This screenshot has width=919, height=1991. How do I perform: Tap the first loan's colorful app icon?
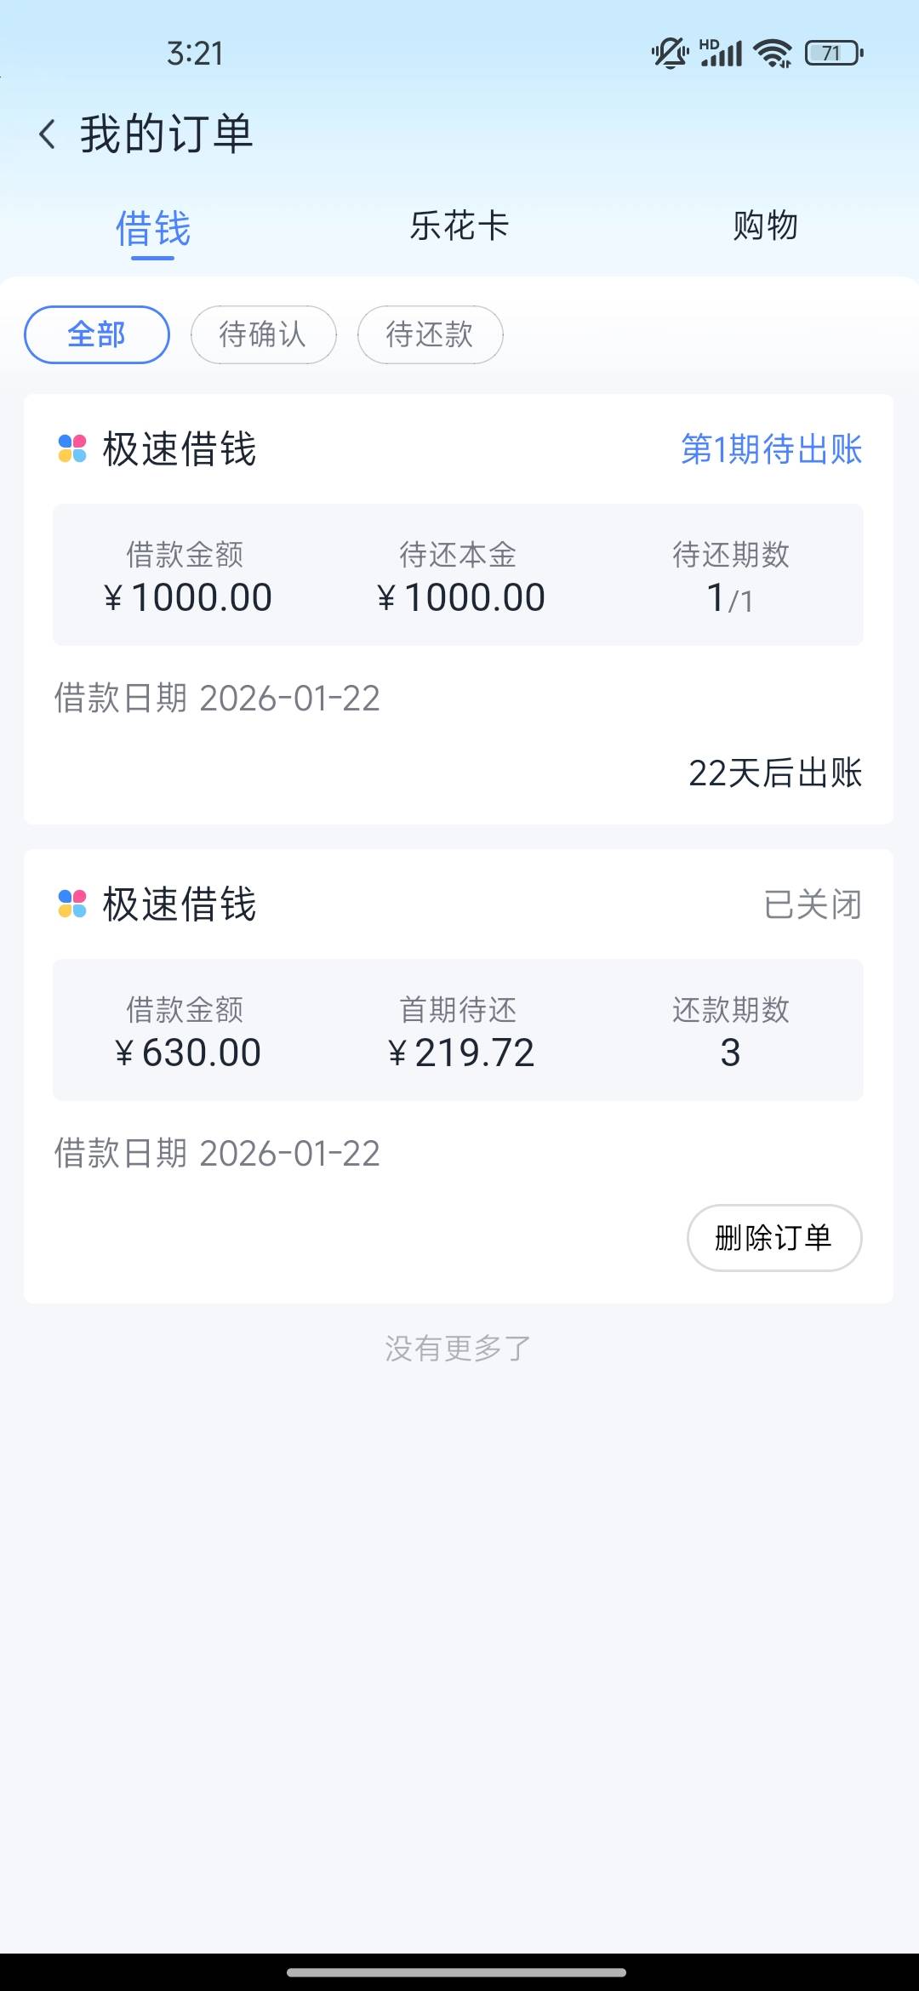[x=72, y=448]
